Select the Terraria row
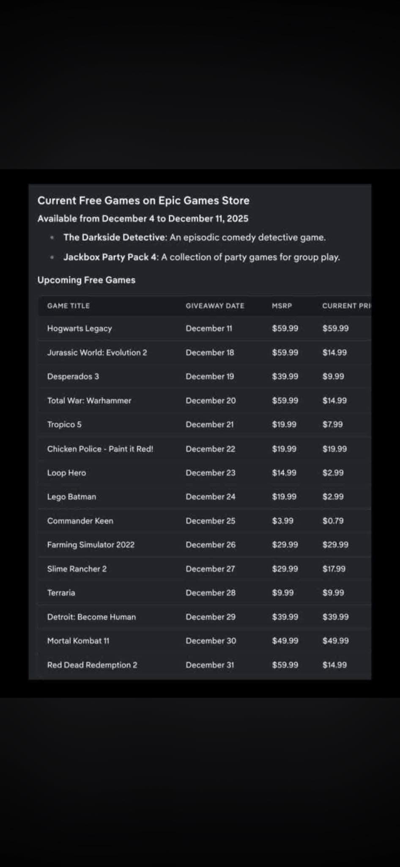Screen dimensions: 400x867 tap(61, 593)
